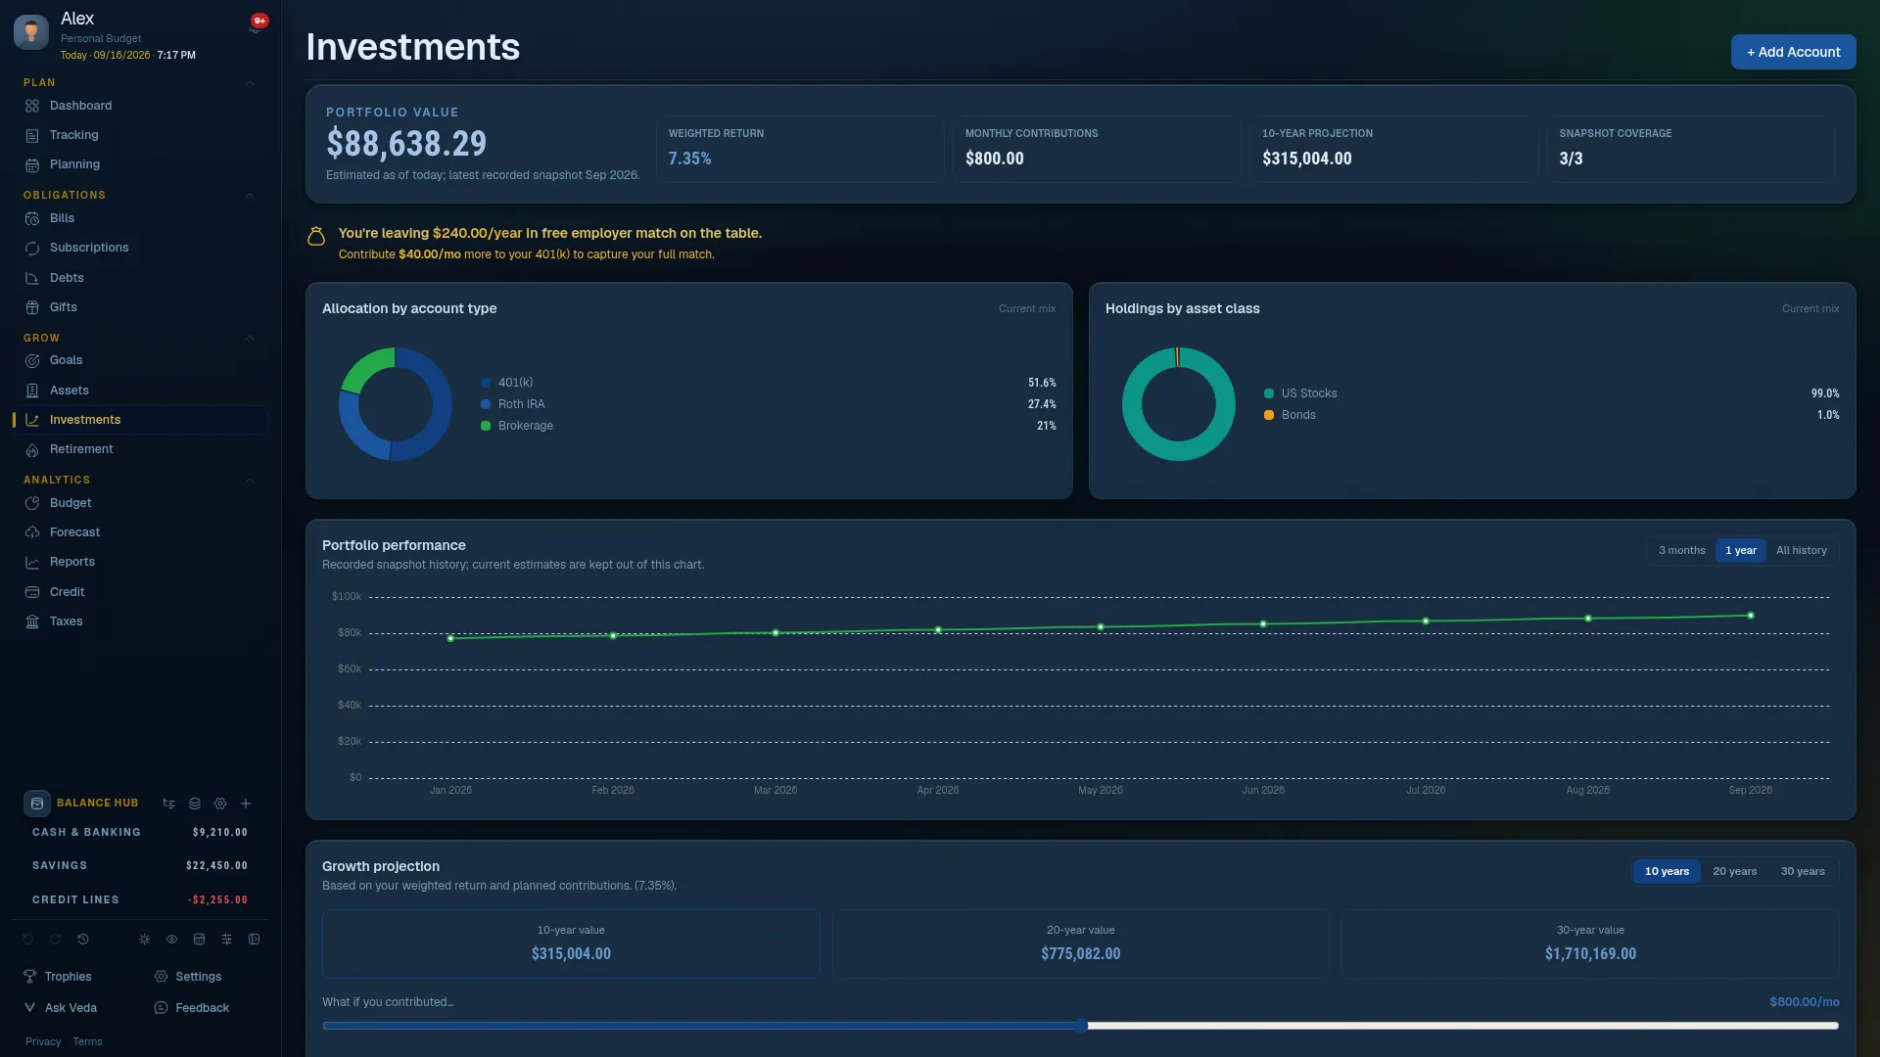Expand the SAVINGS balance row
The width and height of the screenshot is (1880, 1057).
click(140, 866)
